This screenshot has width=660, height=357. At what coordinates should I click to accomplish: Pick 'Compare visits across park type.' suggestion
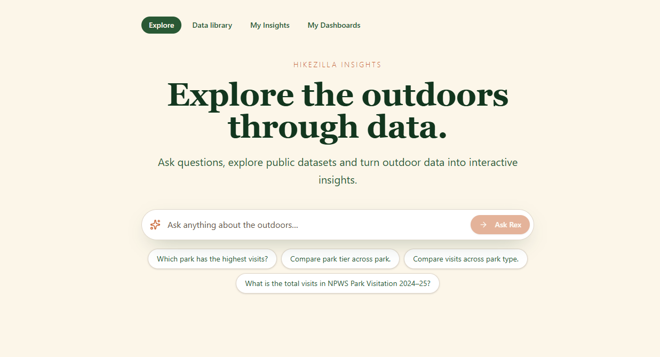point(466,259)
